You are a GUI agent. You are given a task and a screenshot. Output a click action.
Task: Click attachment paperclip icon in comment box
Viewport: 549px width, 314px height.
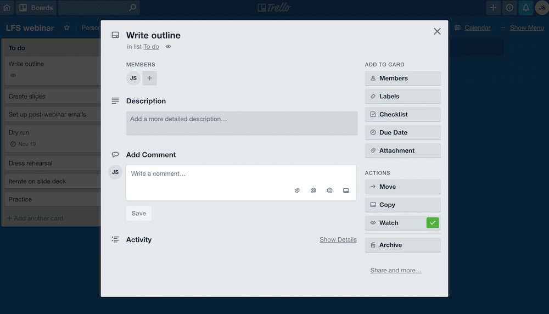pos(297,190)
